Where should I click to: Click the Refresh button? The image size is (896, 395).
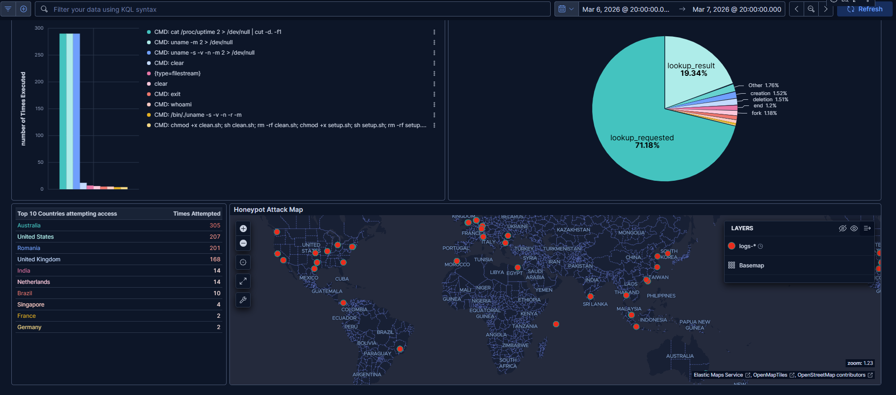pos(864,9)
